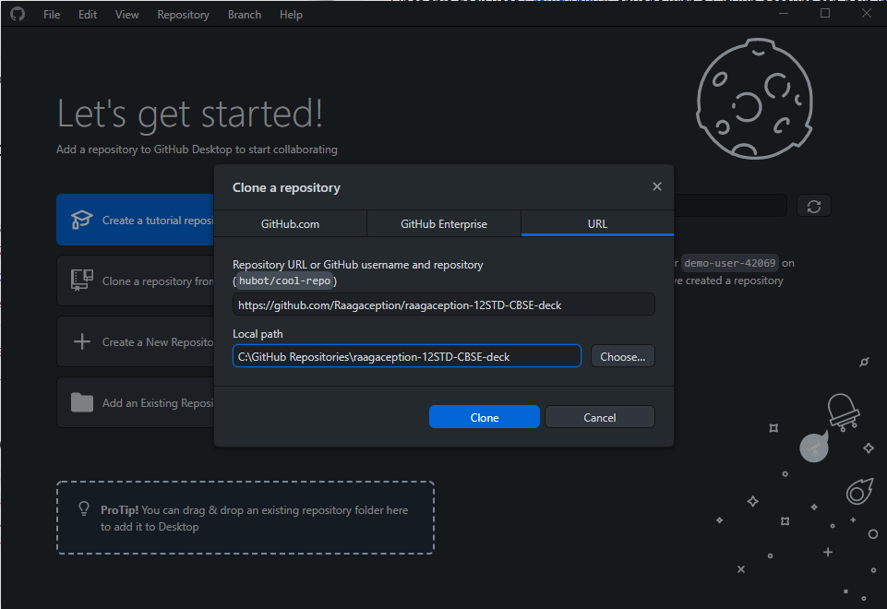Click Create a New Repository button

pyautogui.click(x=135, y=341)
